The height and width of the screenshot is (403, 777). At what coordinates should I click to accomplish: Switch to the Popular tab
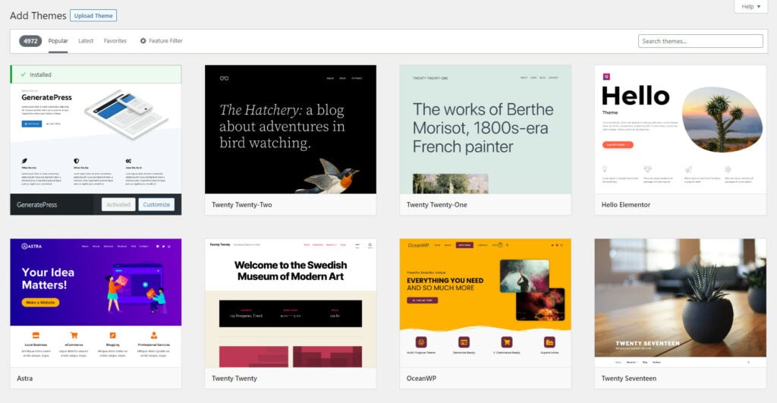58,41
